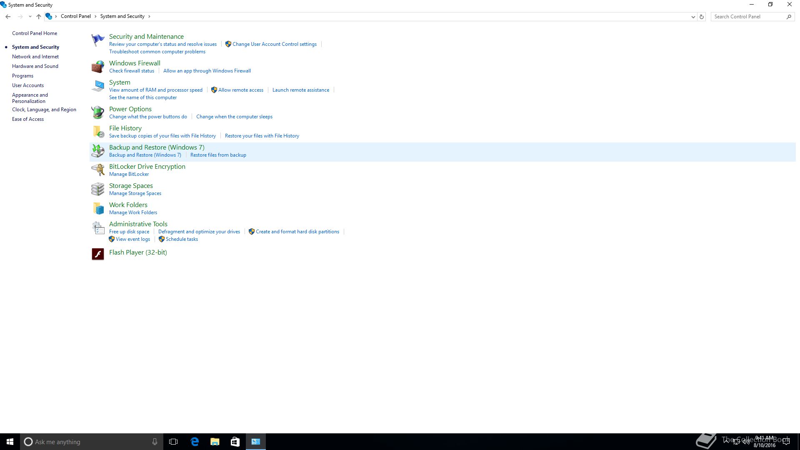Open Task View on the taskbar
The width and height of the screenshot is (800, 450).
click(173, 442)
